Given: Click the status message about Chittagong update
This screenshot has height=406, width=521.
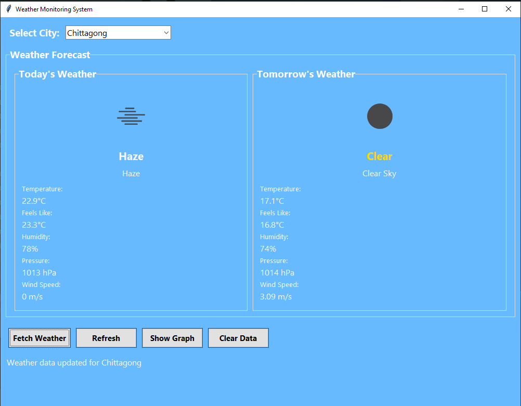Looking at the screenshot, I should click(x=74, y=362).
